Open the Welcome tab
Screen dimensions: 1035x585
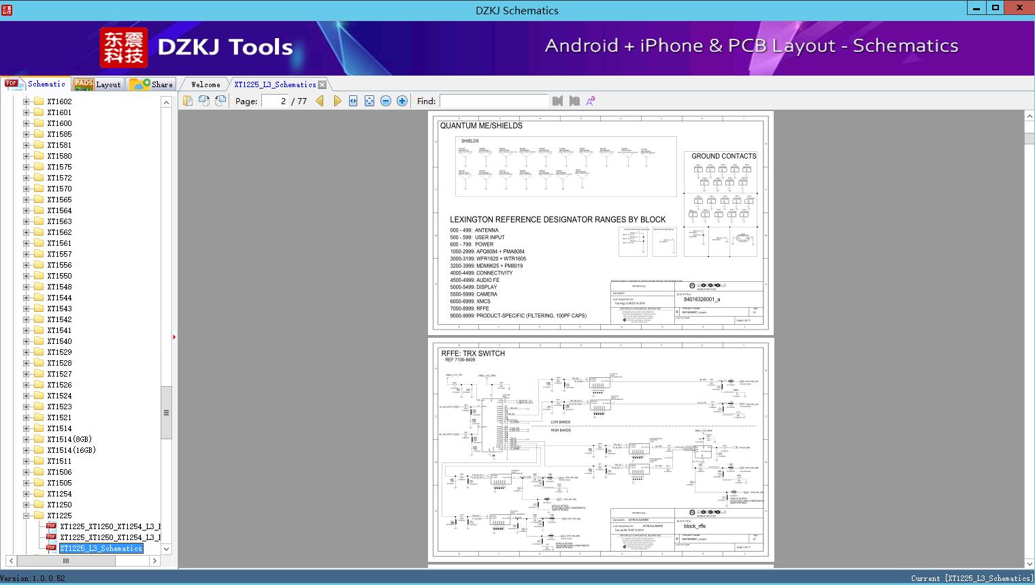[206, 84]
